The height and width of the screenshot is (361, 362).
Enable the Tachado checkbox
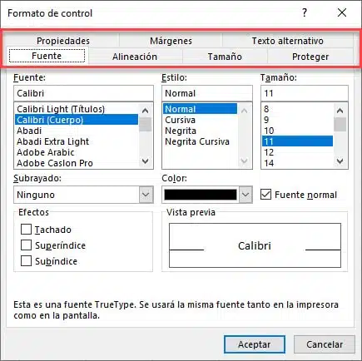26,230
